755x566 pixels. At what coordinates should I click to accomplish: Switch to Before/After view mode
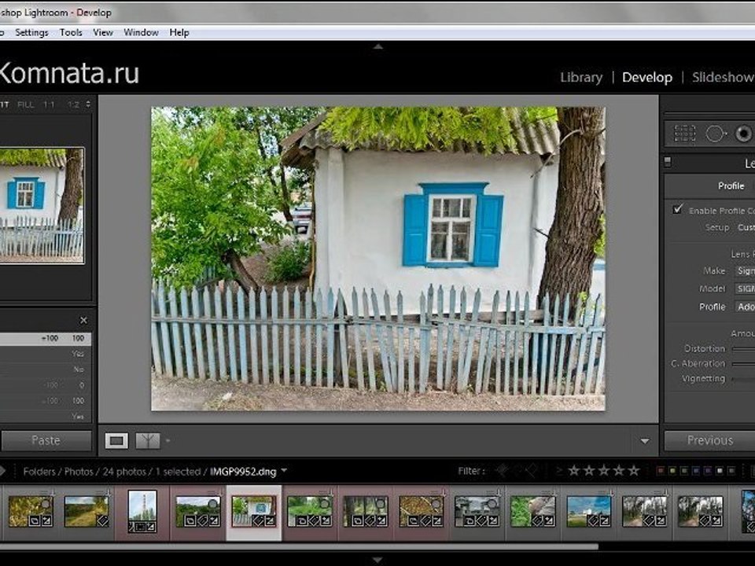coord(148,440)
